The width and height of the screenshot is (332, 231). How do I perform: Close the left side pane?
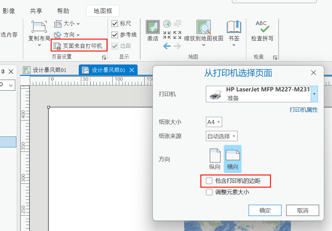click(x=11, y=72)
